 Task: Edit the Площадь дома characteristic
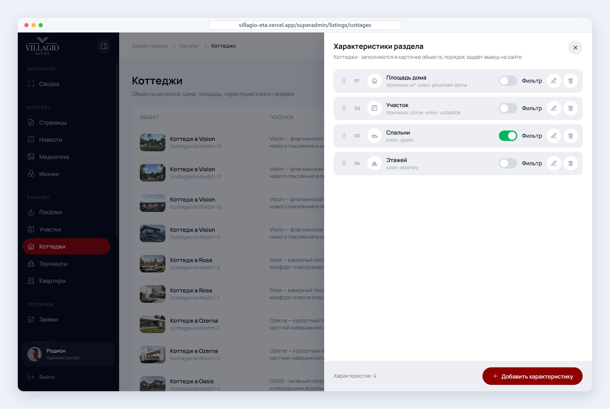coord(554,81)
